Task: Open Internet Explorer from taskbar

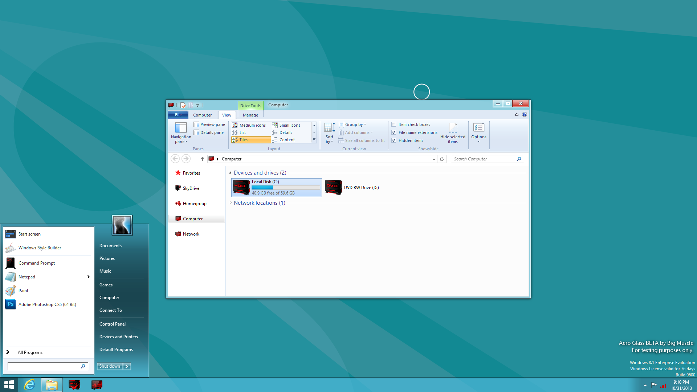Action: (29, 385)
